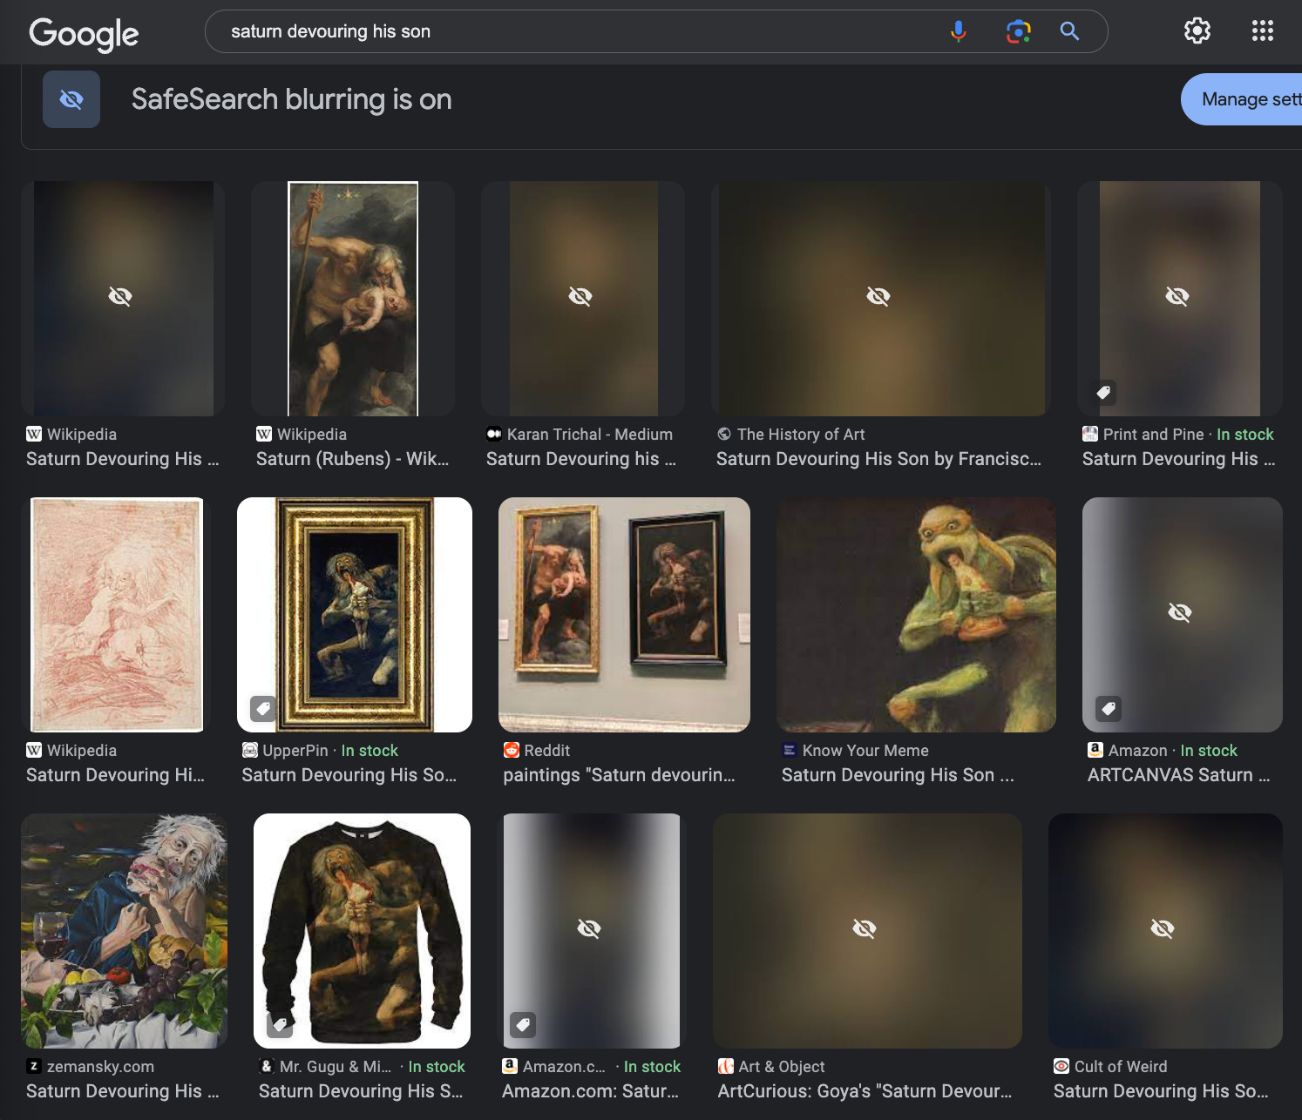Click product tag on ARTCANVAS Amazon image
The height and width of the screenshot is (1120, 1302).
(1109, 709)
